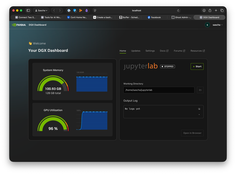This screenshot has height=174, width=236.
Task: Show the tab overview icon
Action: (222, 10)
